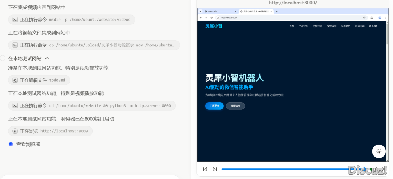Click the 观看演示 button
The image size is (393, 179).
(235, 106)
